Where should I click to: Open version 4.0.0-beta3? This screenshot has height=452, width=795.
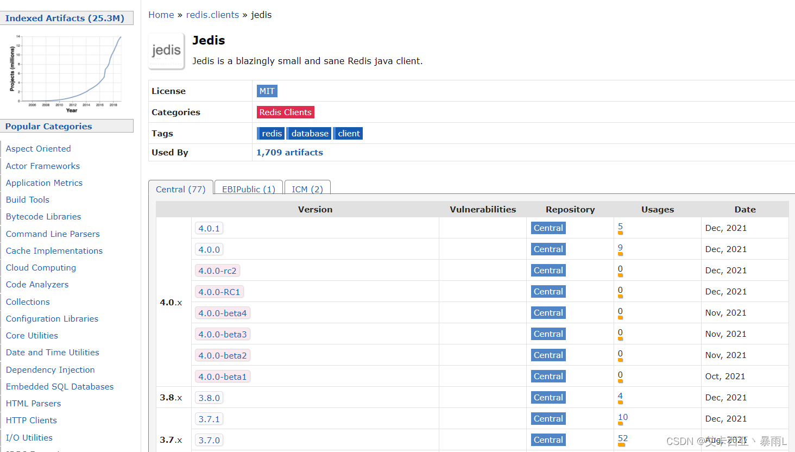223,335
